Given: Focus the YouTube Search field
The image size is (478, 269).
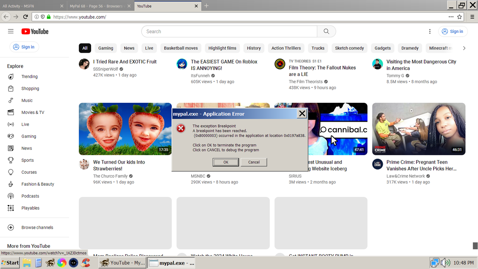Looking at the screenshot, I should pyautogui.click(x=229, y=31).
